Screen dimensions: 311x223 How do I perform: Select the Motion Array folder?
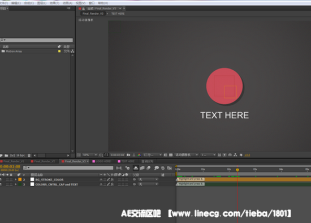click(x=14, y=52)
